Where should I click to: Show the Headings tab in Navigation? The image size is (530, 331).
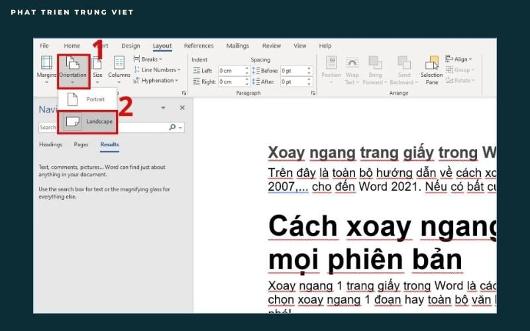coord(51,144)
